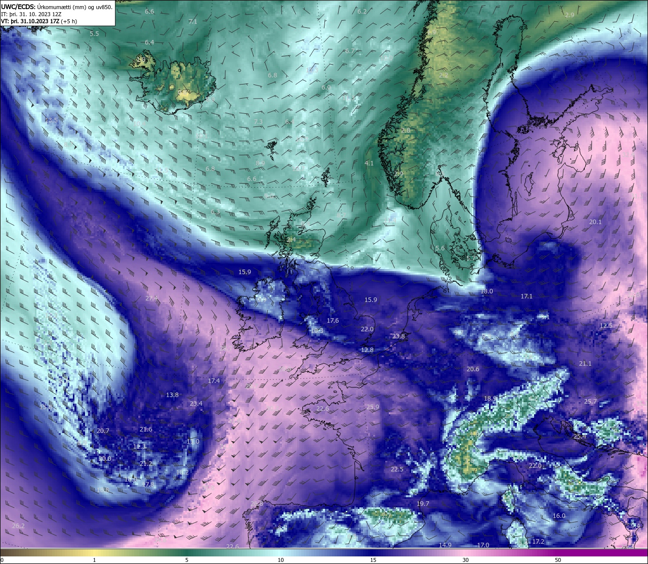Image resolution: width=648 pixels, height=564 pixels.
Task: Click the legend tick label 30
Action: coord(465,560)
